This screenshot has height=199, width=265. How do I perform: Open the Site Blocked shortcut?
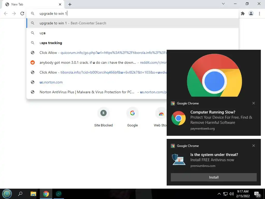pos(104,117)
